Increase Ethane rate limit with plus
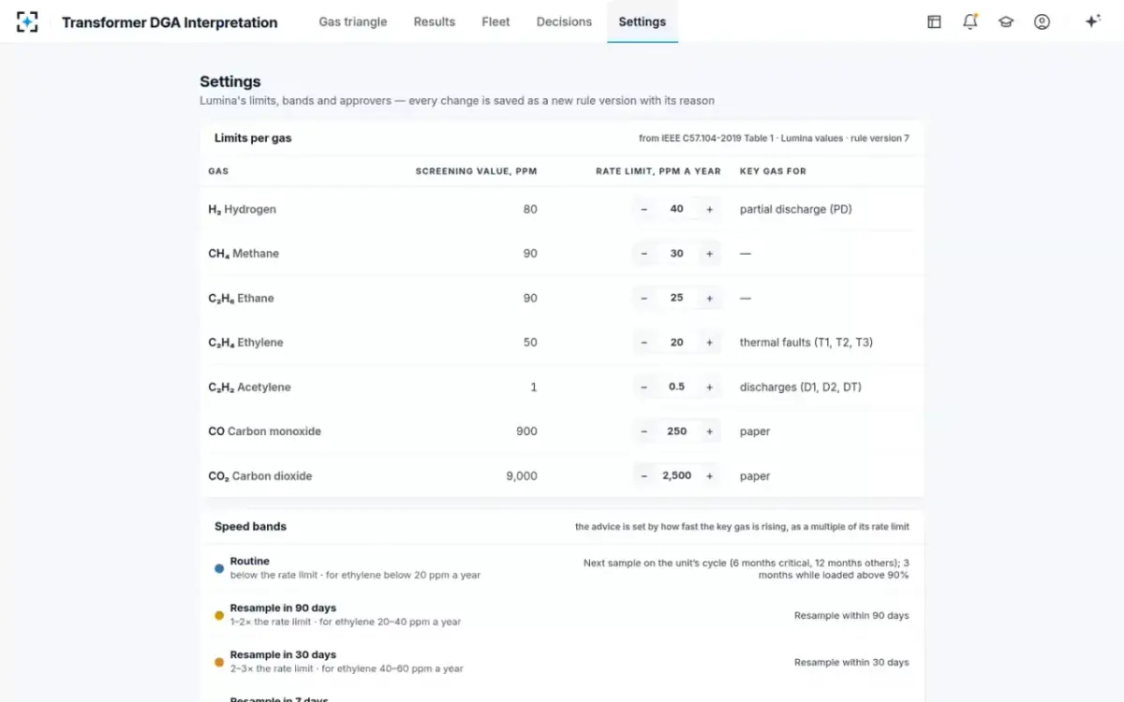 [709, 299]
